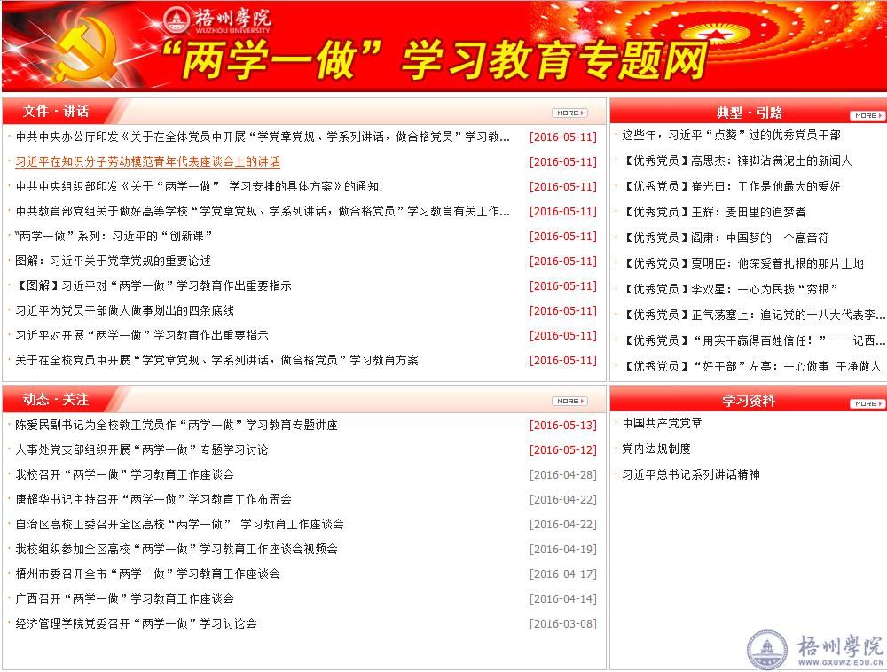Open 经济管理学院党委召开学习讨论会 link
Viewport: 887px width, 672px height.
(x=137, y=624)
